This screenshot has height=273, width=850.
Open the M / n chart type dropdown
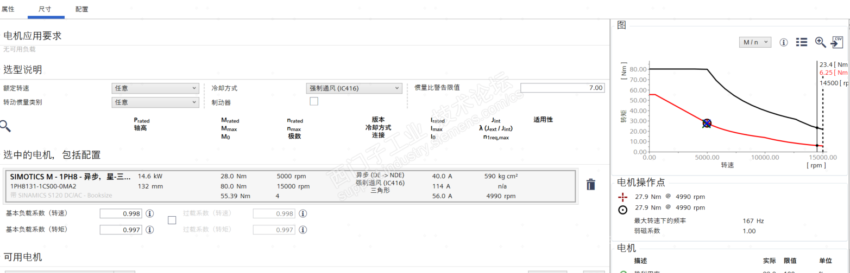pos(755,42)
